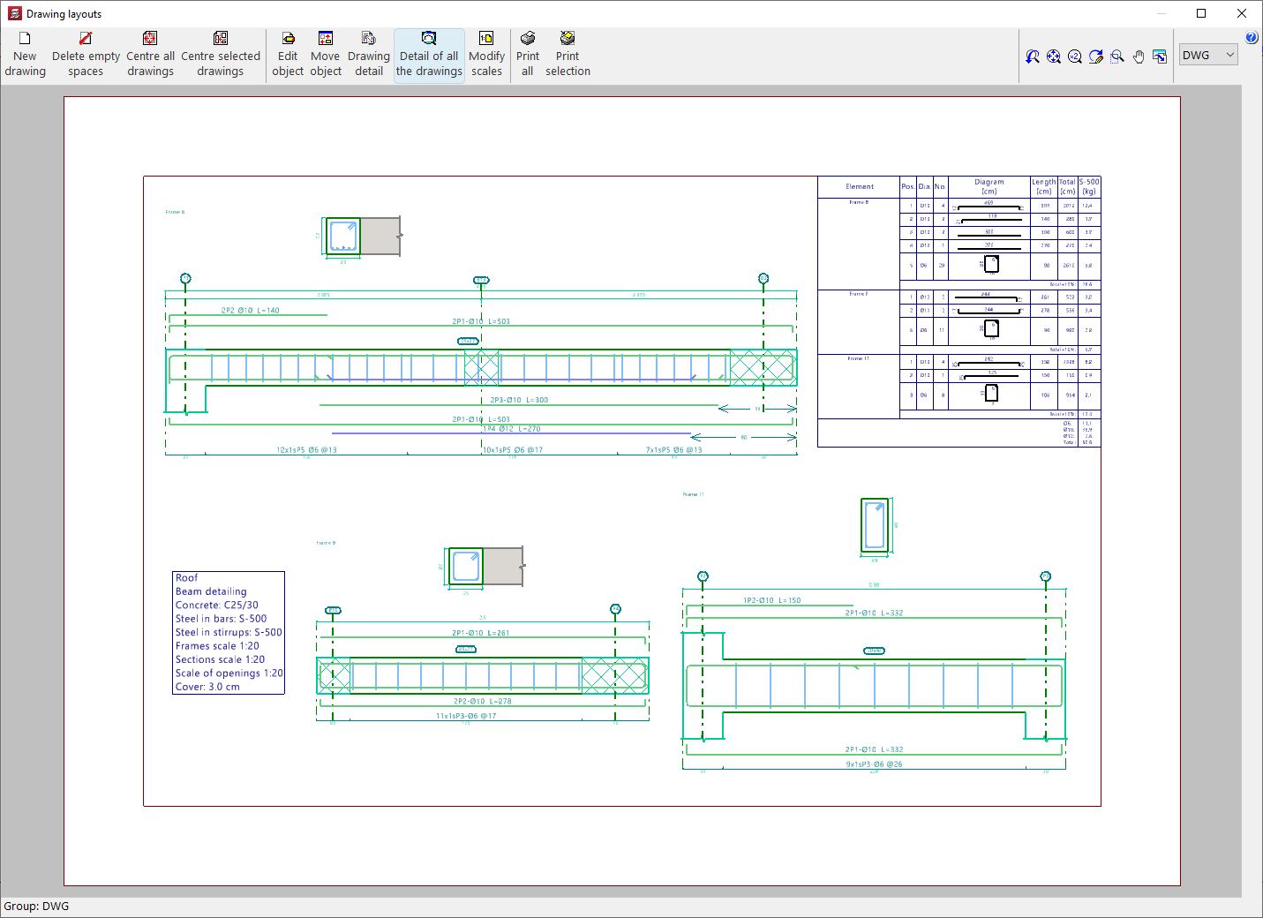
Task: Open the Drawing detail tool
Action: coord(369,55)
